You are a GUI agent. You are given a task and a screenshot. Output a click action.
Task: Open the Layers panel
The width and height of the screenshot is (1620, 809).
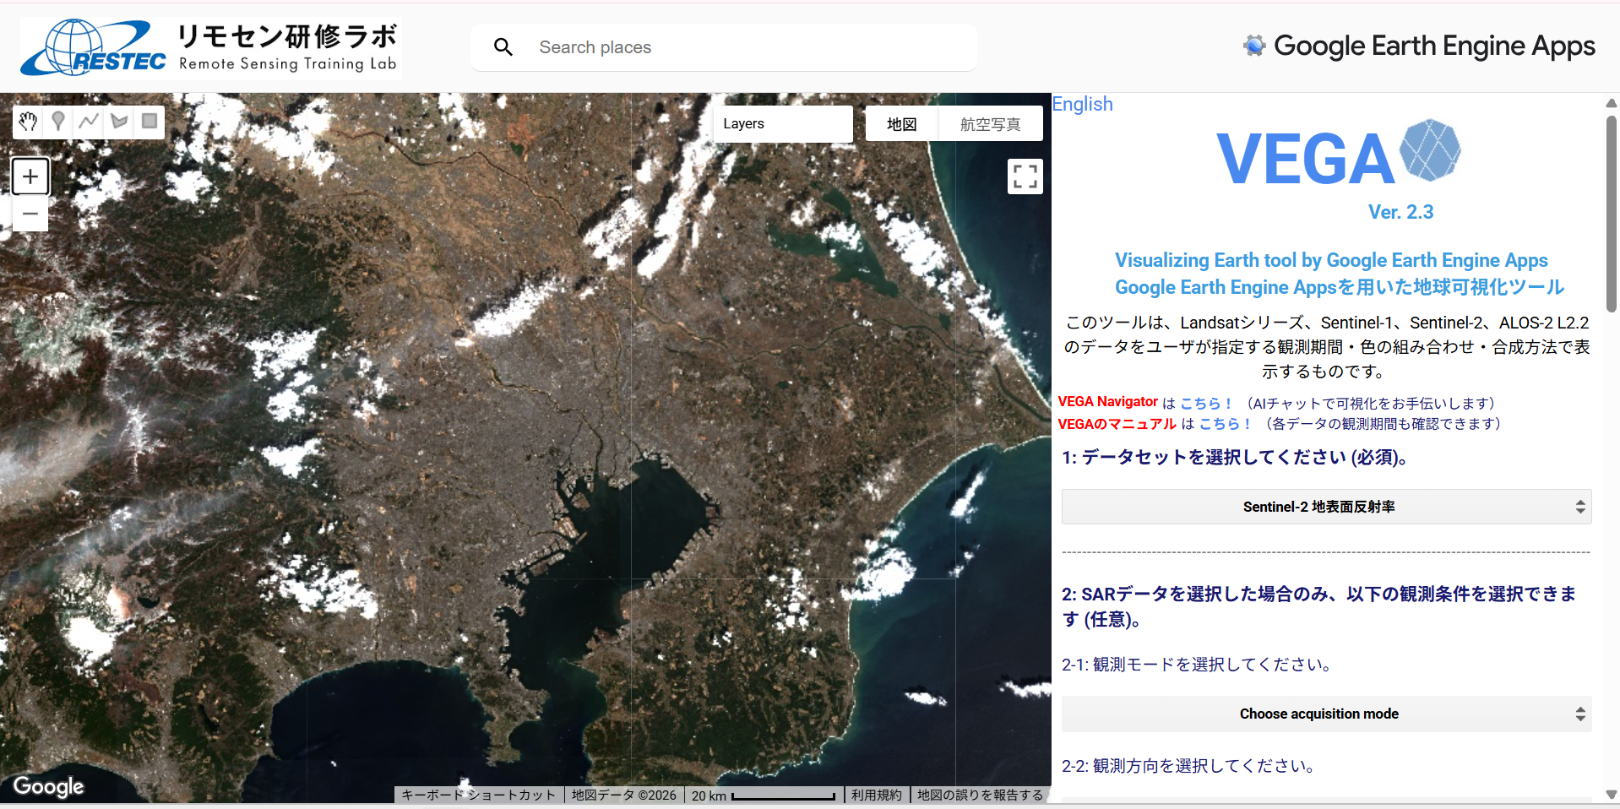(x=782, y=124)
